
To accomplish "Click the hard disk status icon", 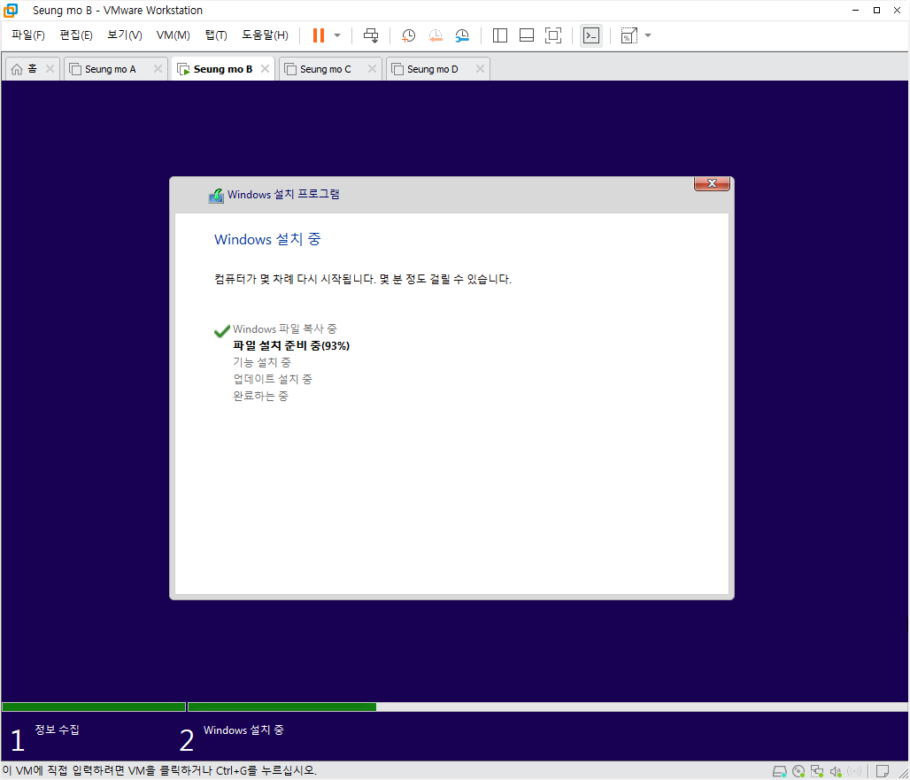I will [779, 771].
